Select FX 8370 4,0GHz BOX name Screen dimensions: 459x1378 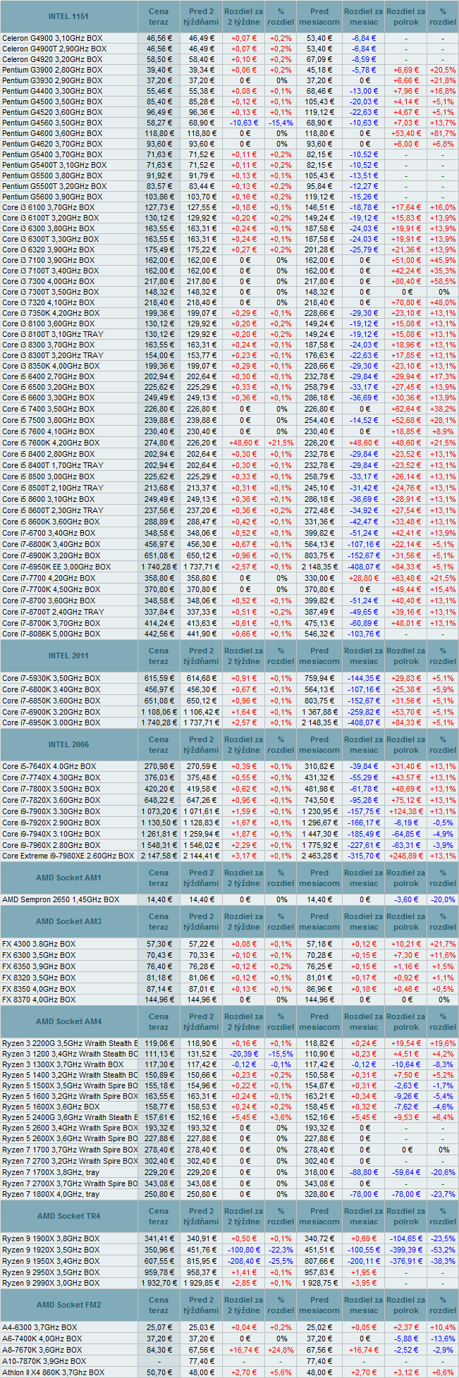point(39,999)
